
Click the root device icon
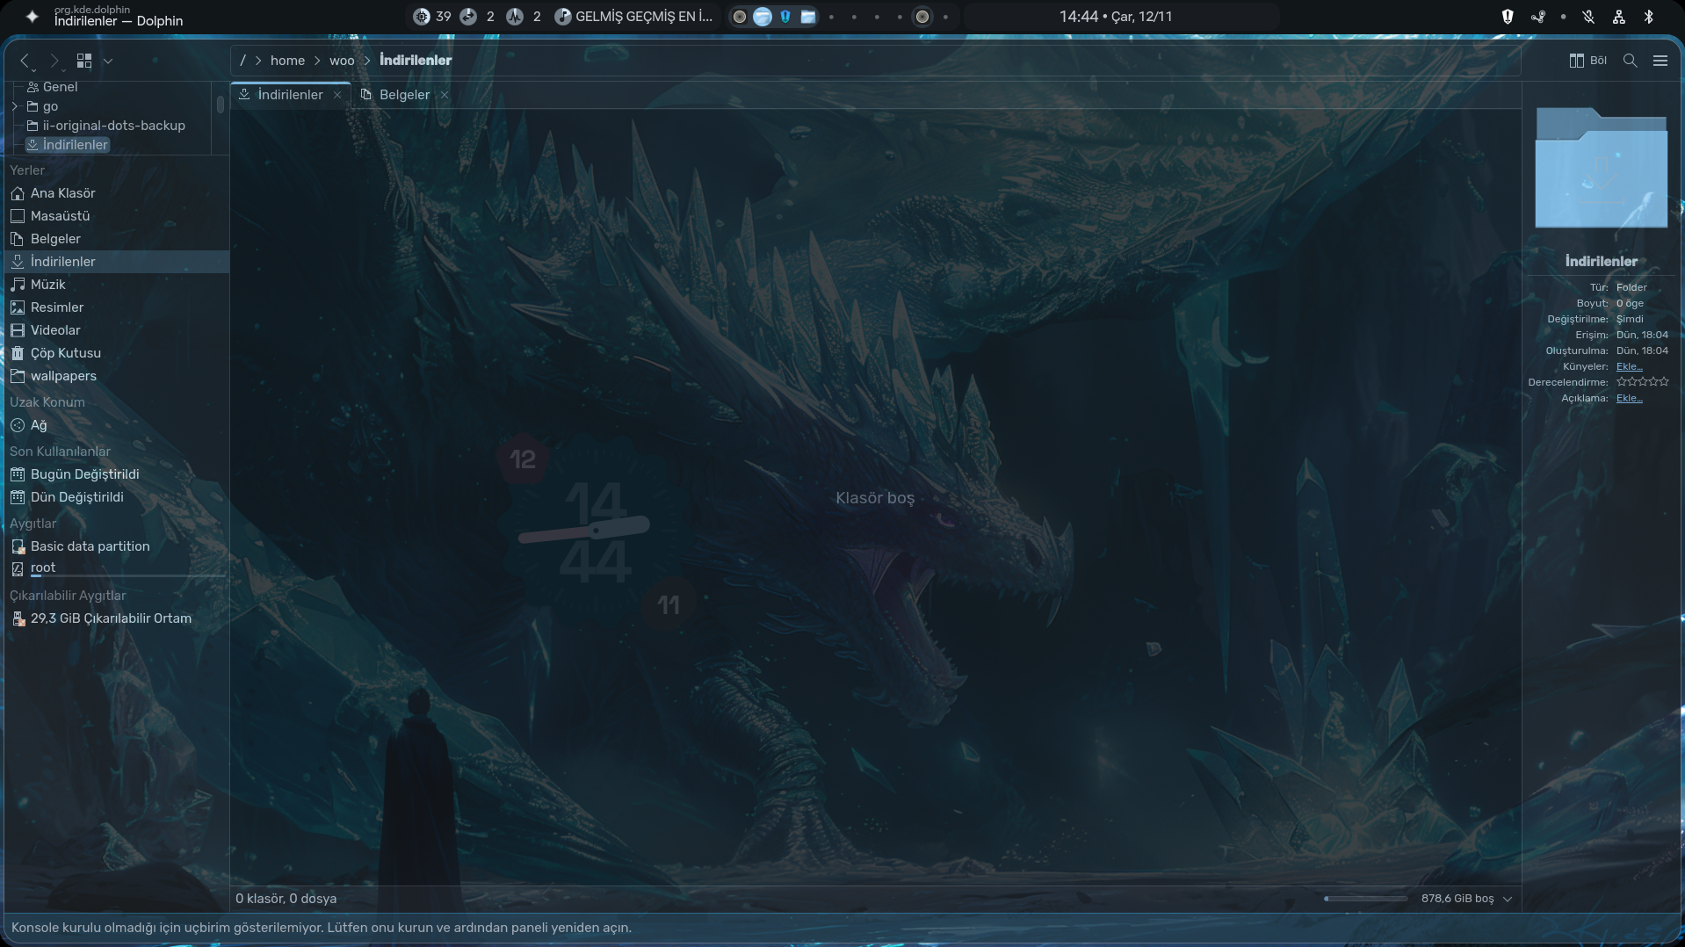click(18, 569)
